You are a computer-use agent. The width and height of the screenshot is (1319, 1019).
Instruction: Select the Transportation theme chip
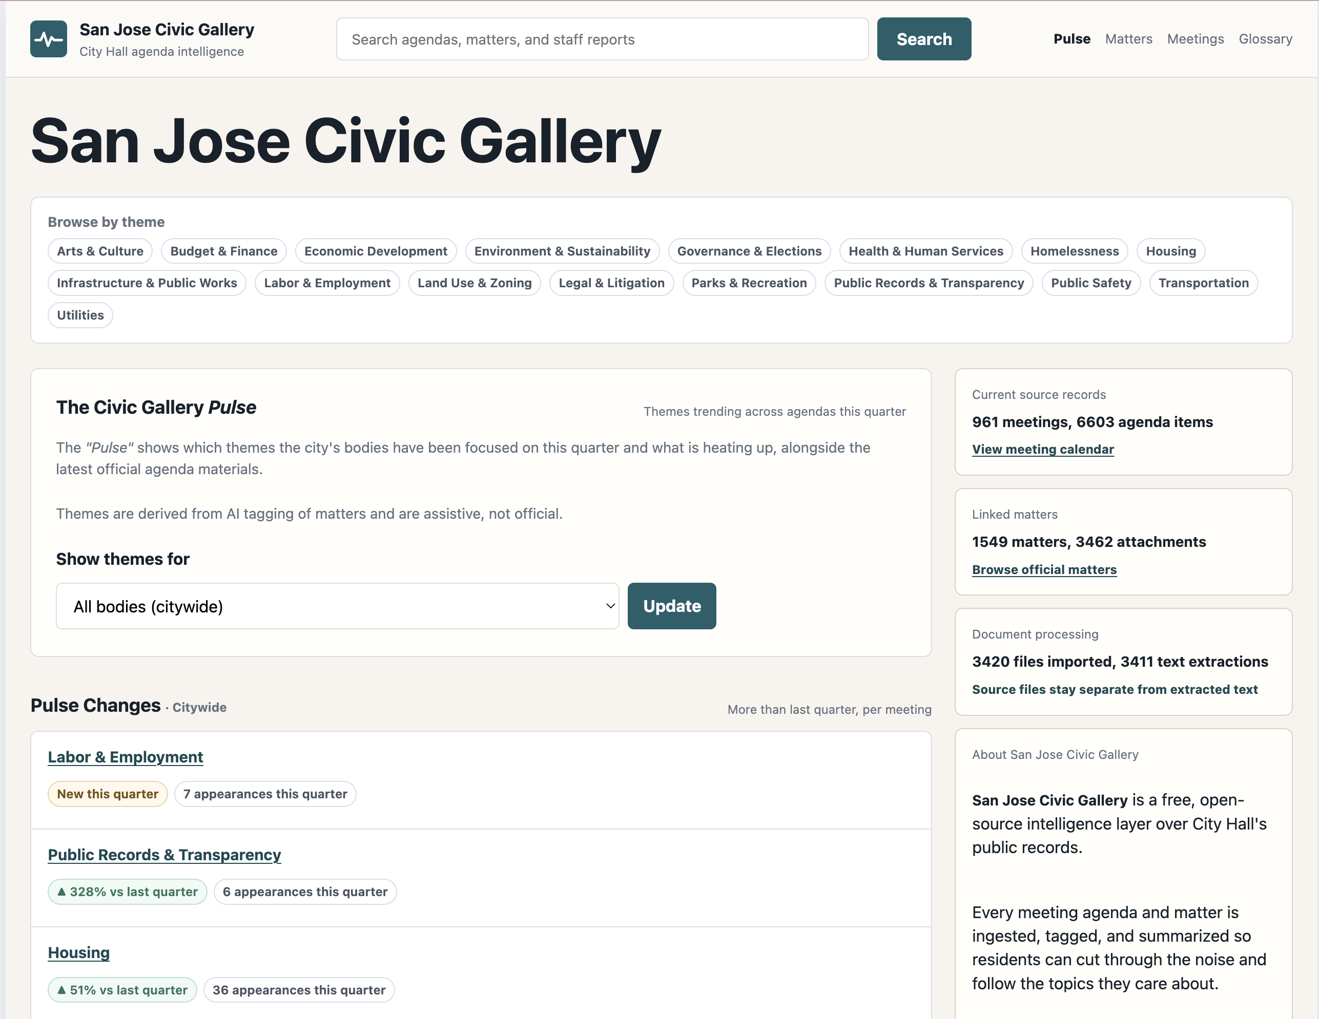tap(1204, 283)
